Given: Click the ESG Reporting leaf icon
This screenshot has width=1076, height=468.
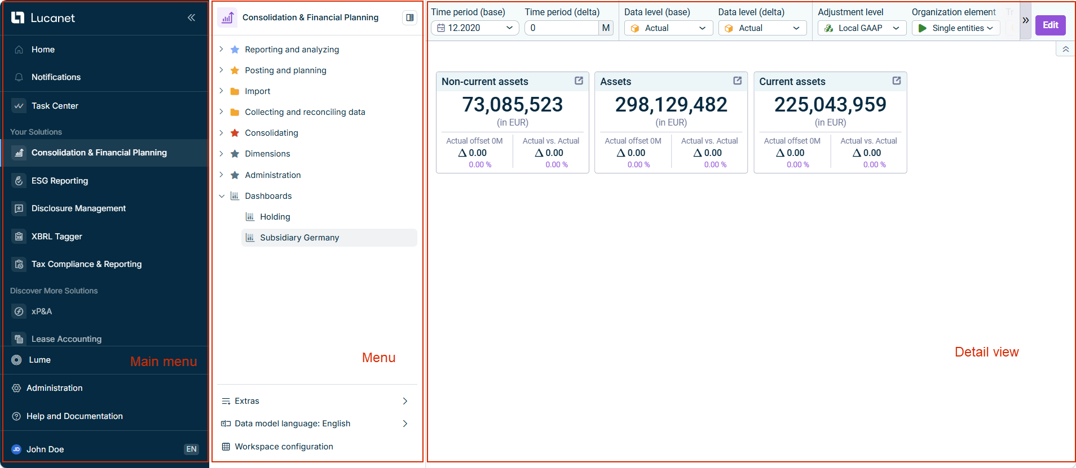Looking at the screenshot, I should coord(19,181).
